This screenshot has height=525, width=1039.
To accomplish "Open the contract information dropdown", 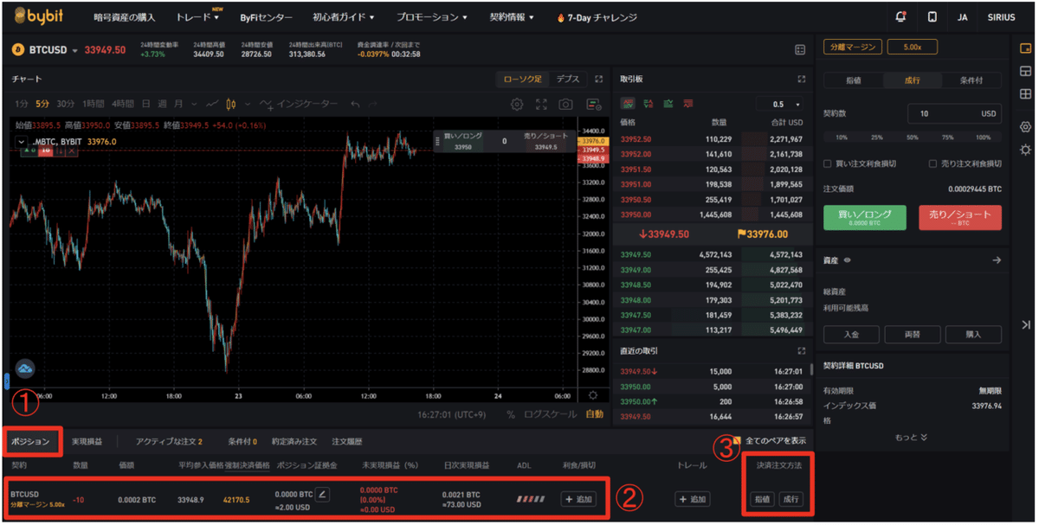I will [512, 17].
